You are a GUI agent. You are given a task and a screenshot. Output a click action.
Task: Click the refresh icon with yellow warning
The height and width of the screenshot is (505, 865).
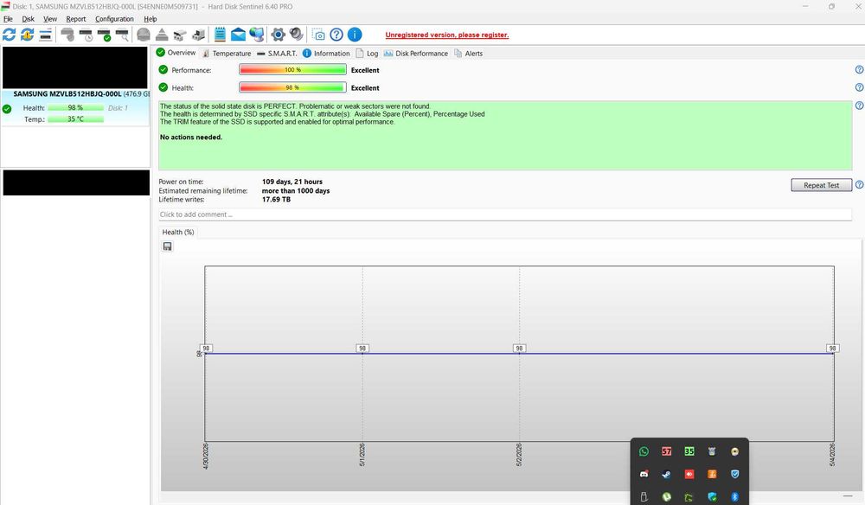click(x=27, y=35)
